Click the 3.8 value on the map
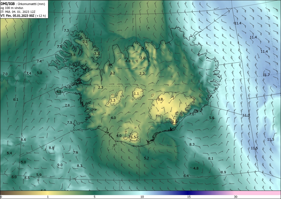This screenshot has width=281, height=199. click(x=73, y=55)
